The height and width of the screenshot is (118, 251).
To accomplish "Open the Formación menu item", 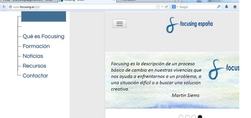I will pos(36,46).
